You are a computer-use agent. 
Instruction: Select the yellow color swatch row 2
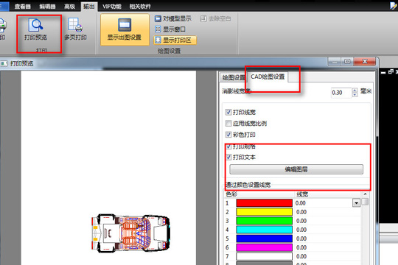pos(265,212)
